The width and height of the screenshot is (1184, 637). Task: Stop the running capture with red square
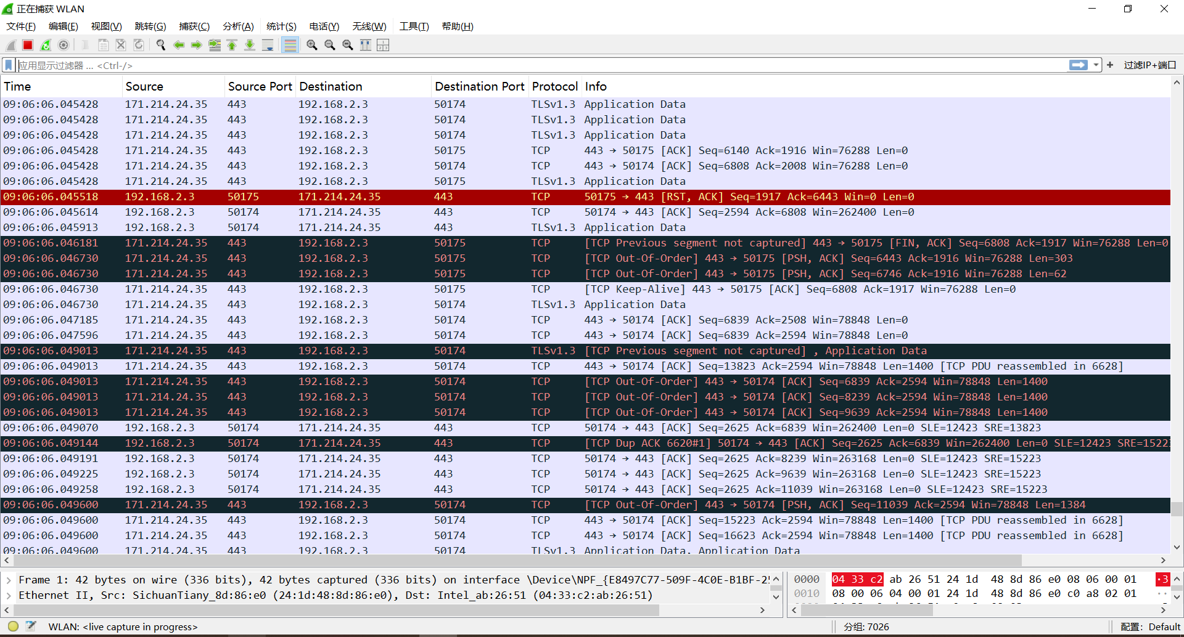pos(28,45)
